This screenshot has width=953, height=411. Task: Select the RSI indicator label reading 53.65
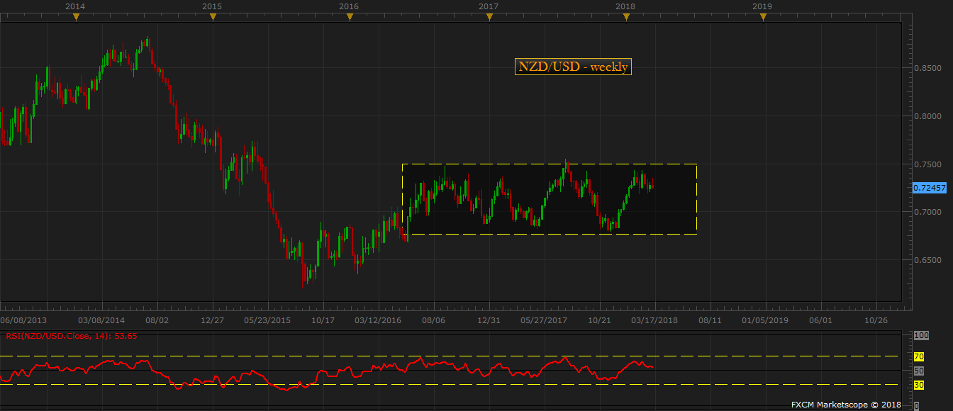pos(72,335)
